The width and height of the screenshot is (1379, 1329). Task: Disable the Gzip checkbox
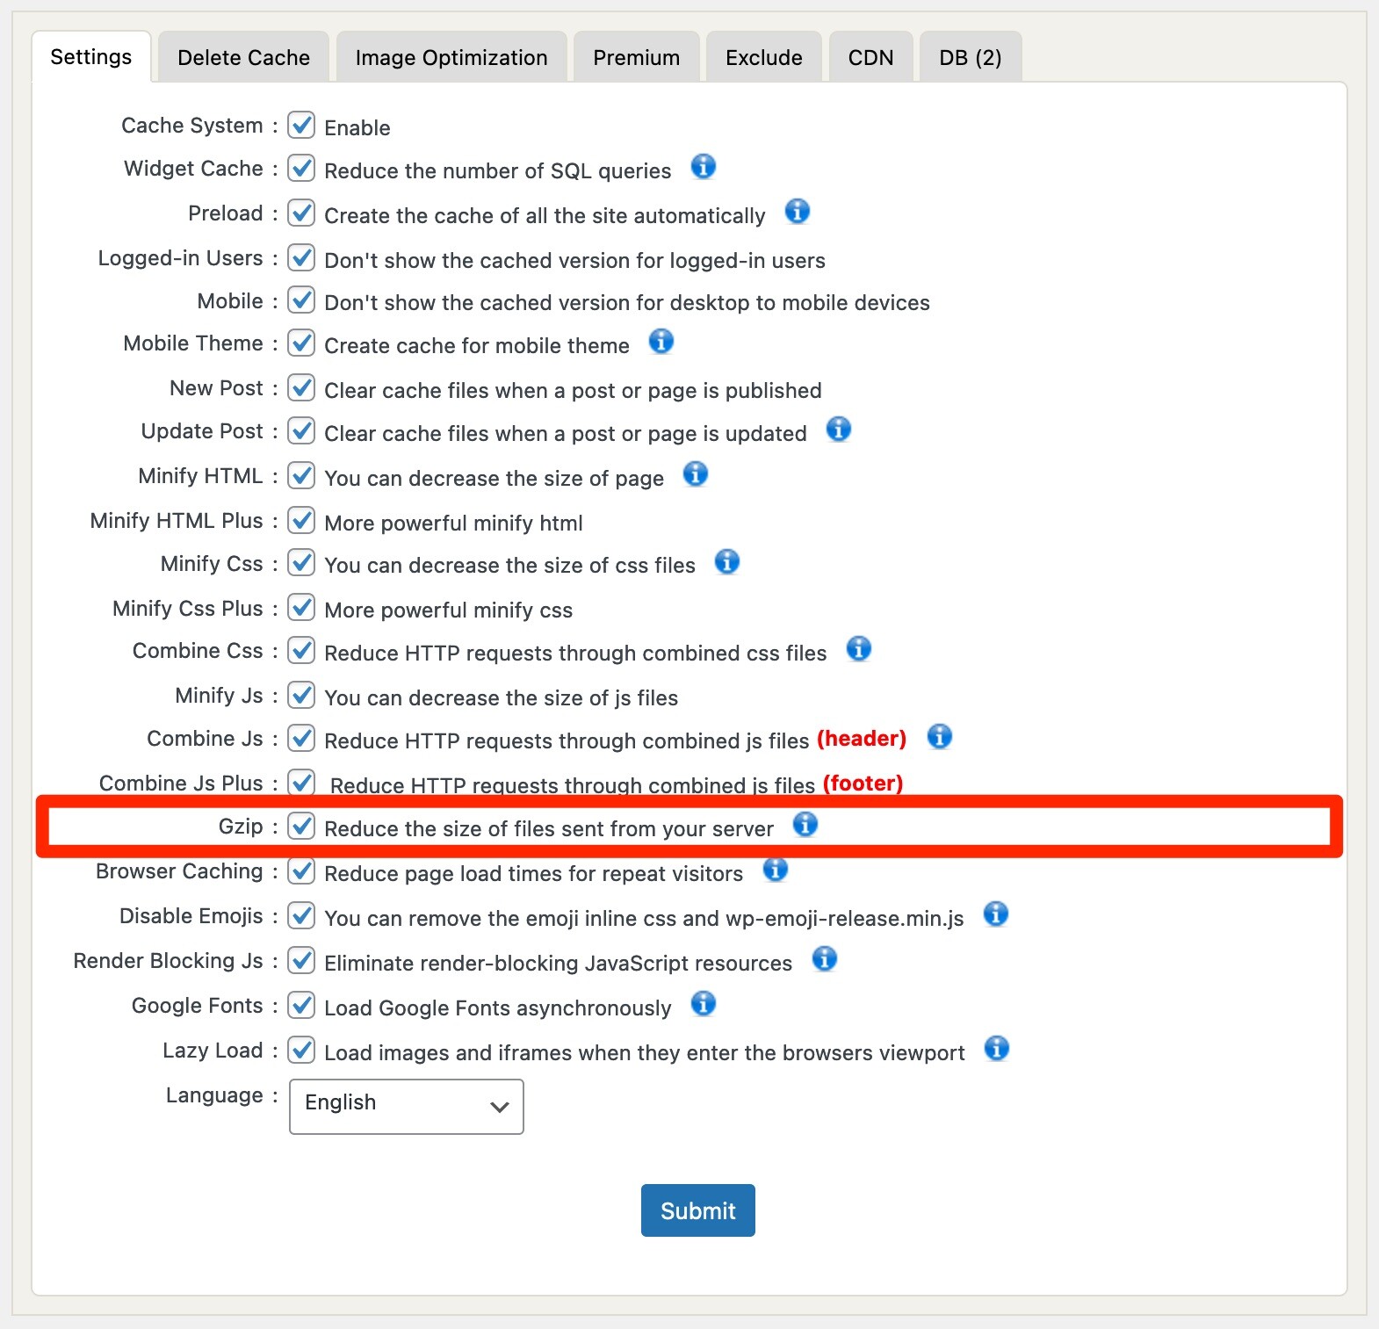[x=301, y=826]
